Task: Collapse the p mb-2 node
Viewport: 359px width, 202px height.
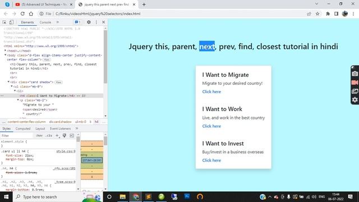Action: pos(18,100)
